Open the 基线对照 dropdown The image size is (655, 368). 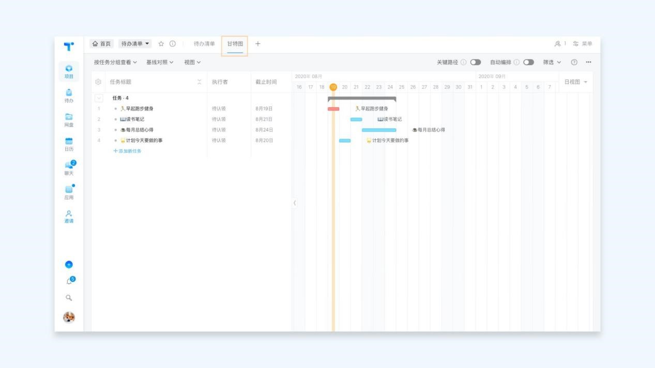click(x=160, y=62)
